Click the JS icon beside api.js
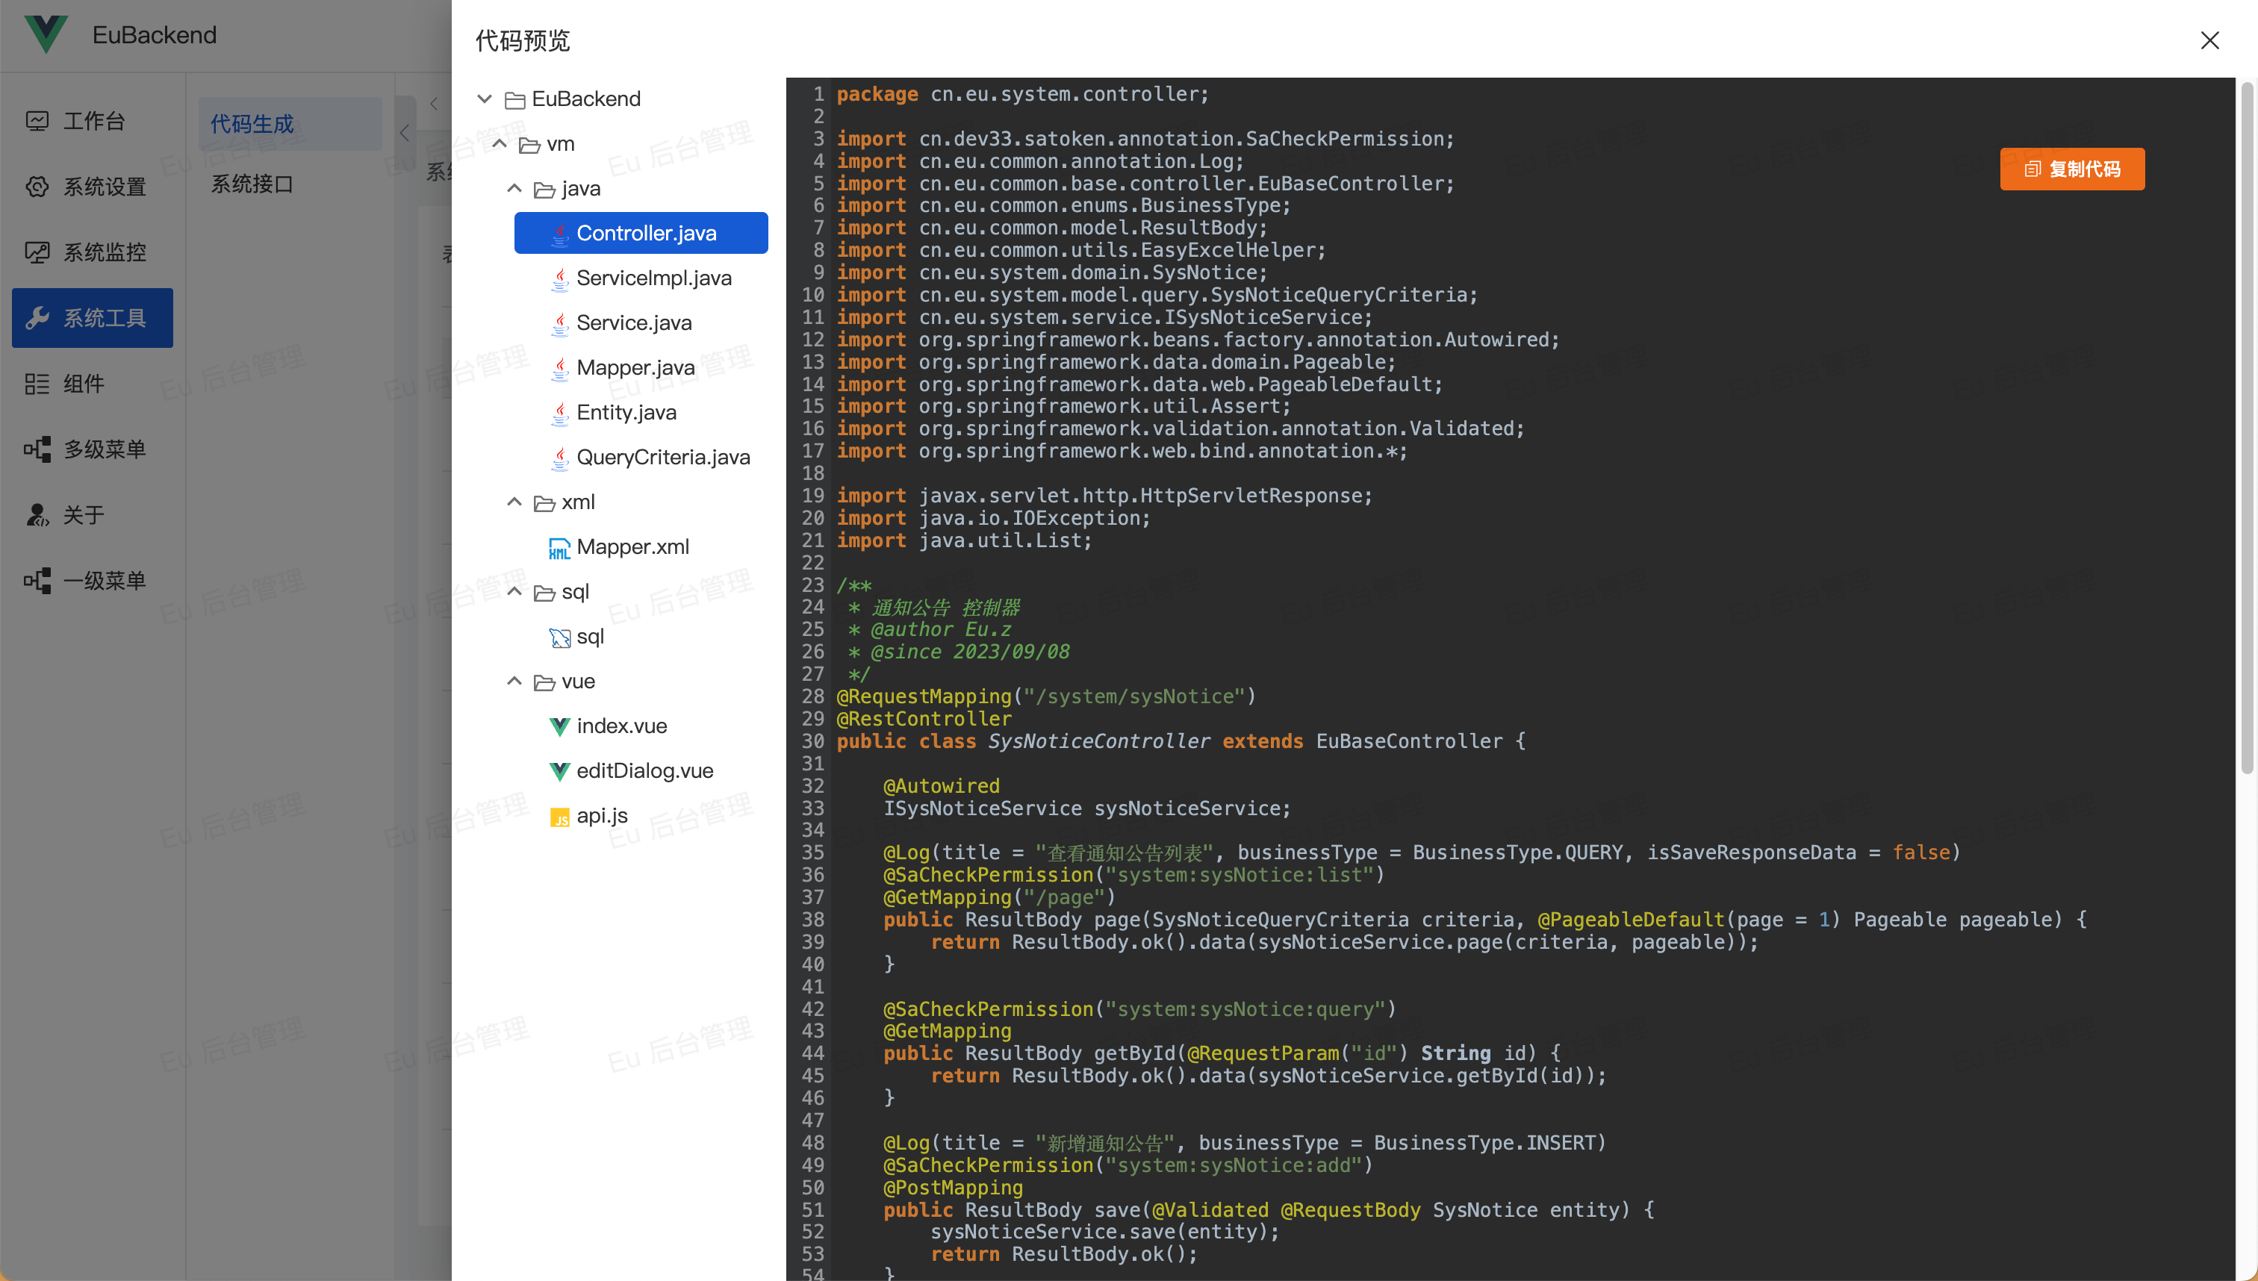 [x=560, y=817]
